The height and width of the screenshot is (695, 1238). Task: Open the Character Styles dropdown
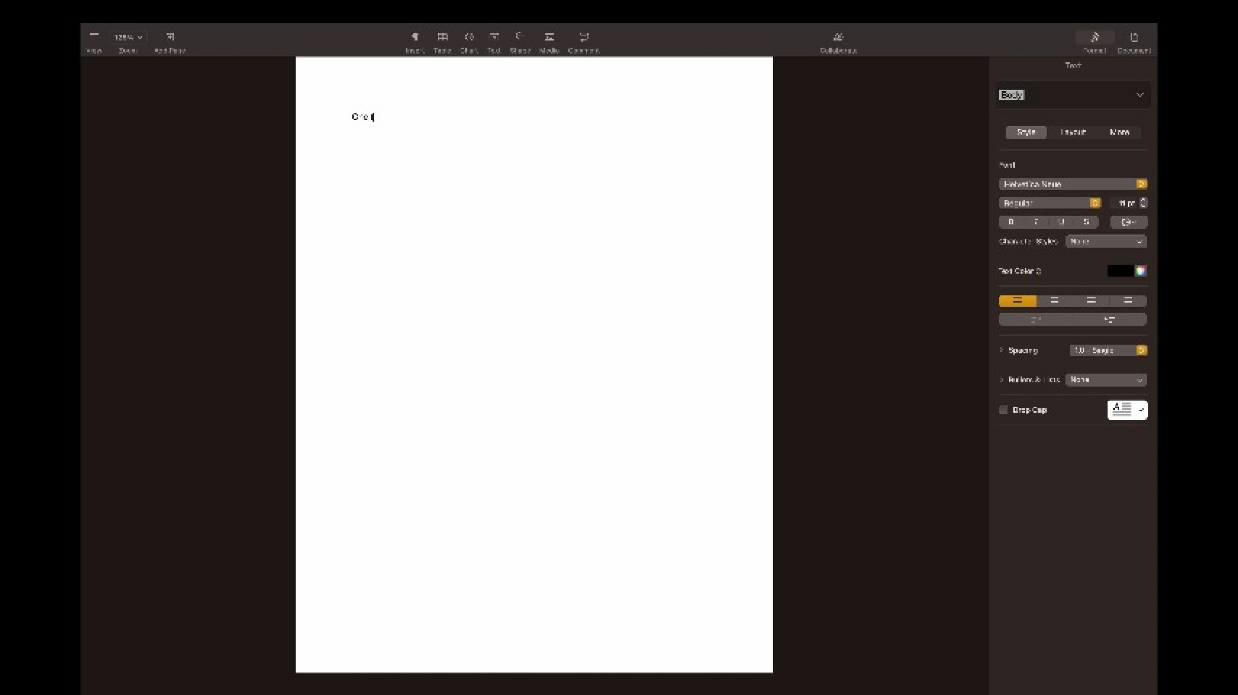[1106, 242]
